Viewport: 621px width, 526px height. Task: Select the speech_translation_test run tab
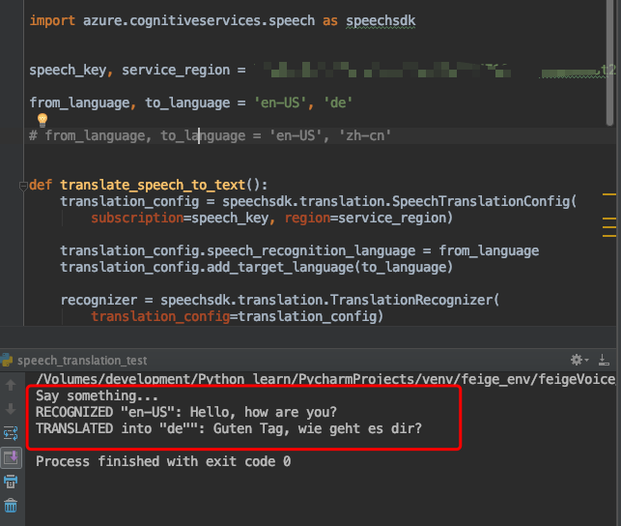(x=82, y=361)
